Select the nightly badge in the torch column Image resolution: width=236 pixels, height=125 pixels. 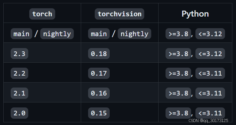point(57,34)
